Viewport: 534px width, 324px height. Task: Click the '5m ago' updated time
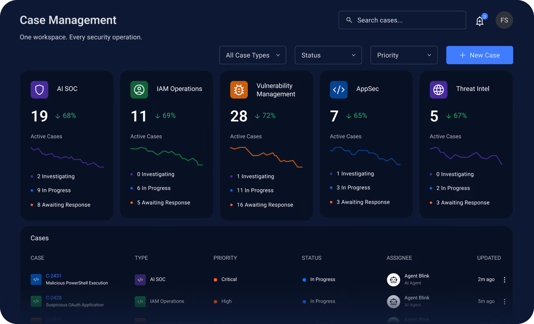(x=486, y=301)
